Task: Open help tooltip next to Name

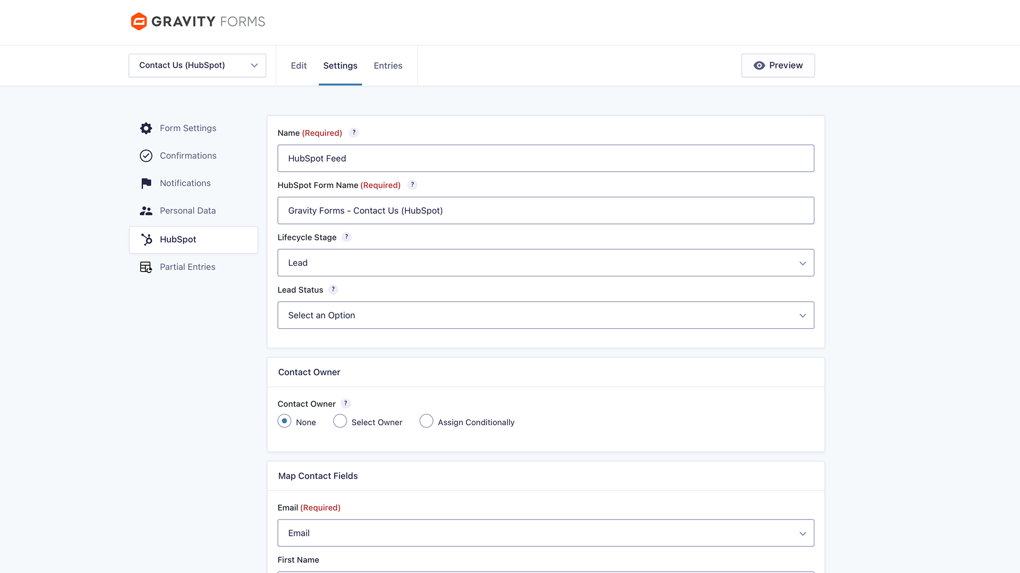Action: point(354,133)
